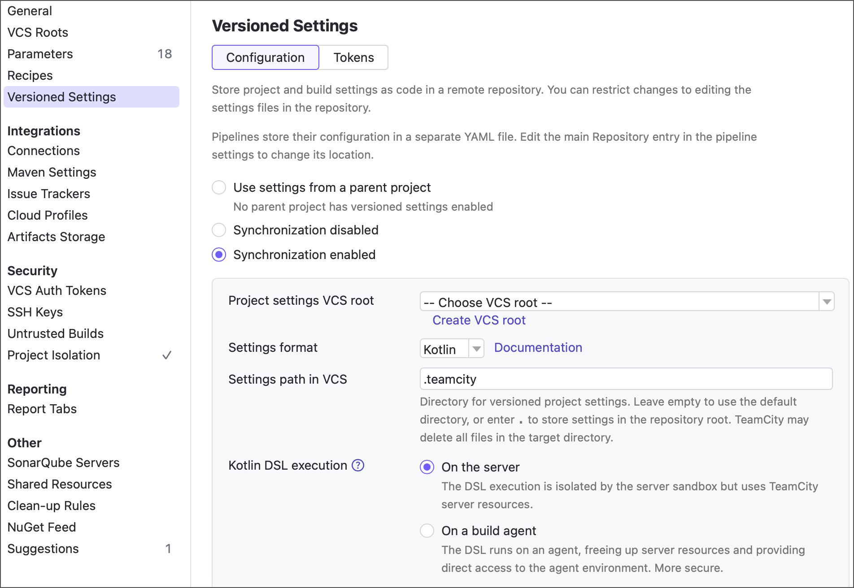Open Report Tabs under Reporting

(x=42, y=409)
